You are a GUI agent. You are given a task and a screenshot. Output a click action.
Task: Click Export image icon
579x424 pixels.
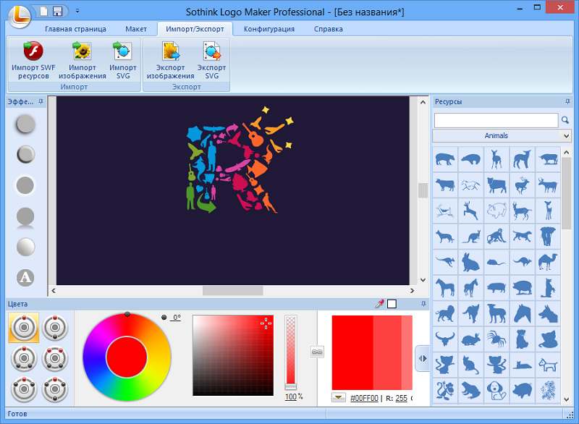coord(171,51)
